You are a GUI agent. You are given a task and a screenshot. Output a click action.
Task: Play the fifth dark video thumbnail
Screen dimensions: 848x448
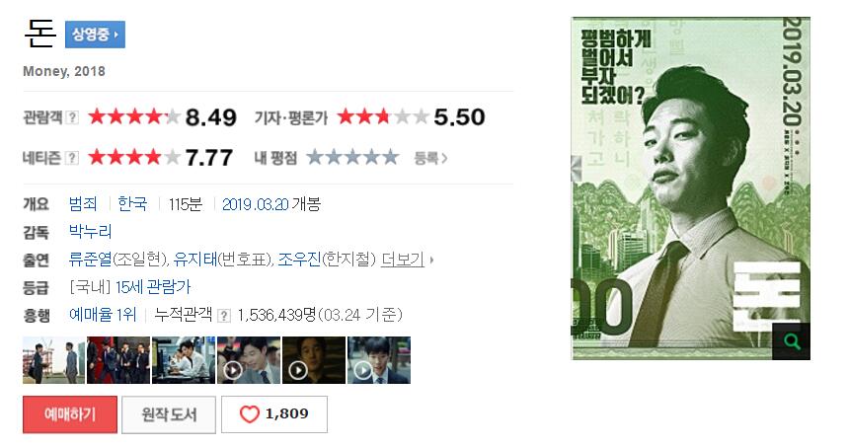(314, 360)
